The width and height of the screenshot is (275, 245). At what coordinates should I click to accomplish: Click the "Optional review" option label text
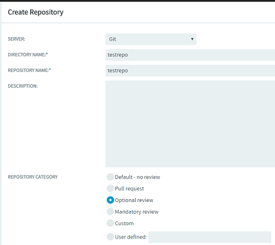click(x=134, y=200)
